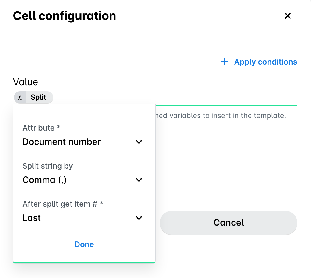Click the Cell configuration heading
Screen dimensions: 311x278
(65, 16)
